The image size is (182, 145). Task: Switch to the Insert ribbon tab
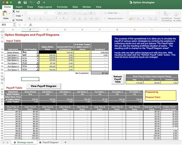(19, 7)
